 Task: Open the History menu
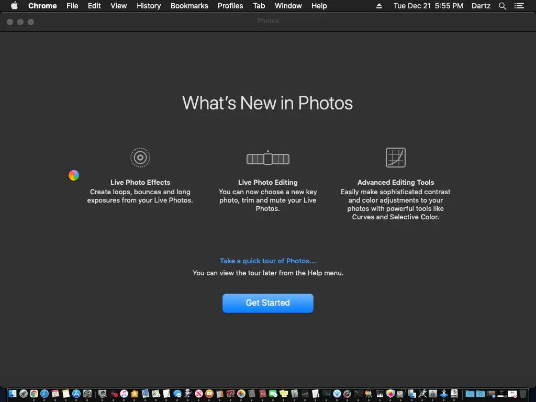point(149,6)
